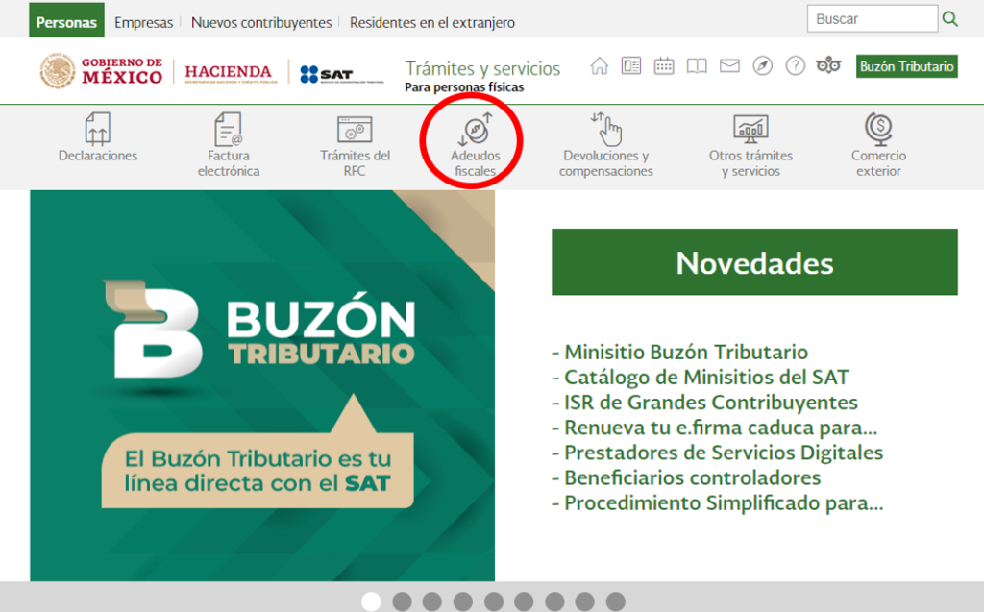Viewport: 984px width, 612px height.
Task: Click the envelope contact icon
Action: coord(728,65)
